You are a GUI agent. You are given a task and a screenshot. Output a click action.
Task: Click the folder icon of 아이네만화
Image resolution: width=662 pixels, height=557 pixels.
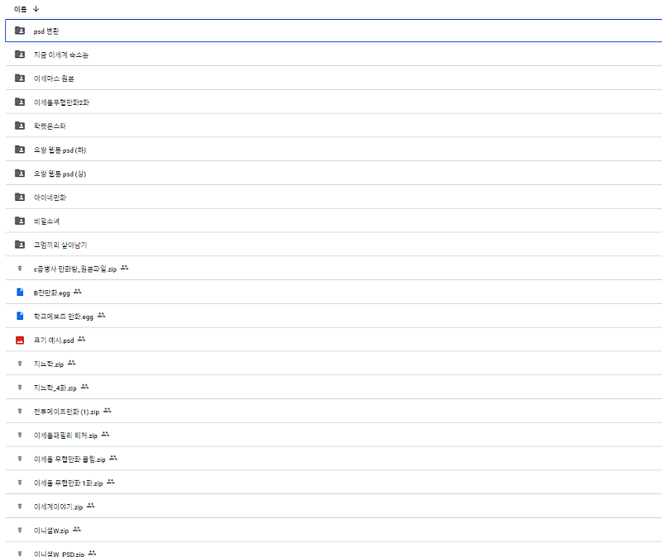click(x=20, y=197)
